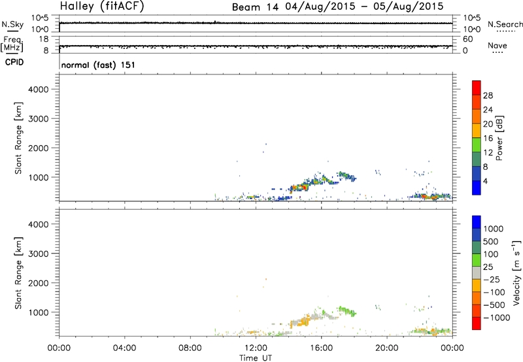523x362 pixels.
Task: Click the '24' label on the Power colorbar
Action: [488, 110]
